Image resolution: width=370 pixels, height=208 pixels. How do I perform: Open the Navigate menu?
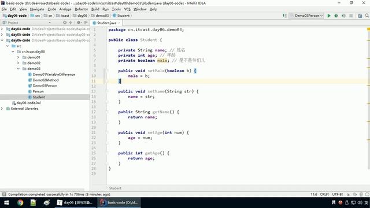37,9
